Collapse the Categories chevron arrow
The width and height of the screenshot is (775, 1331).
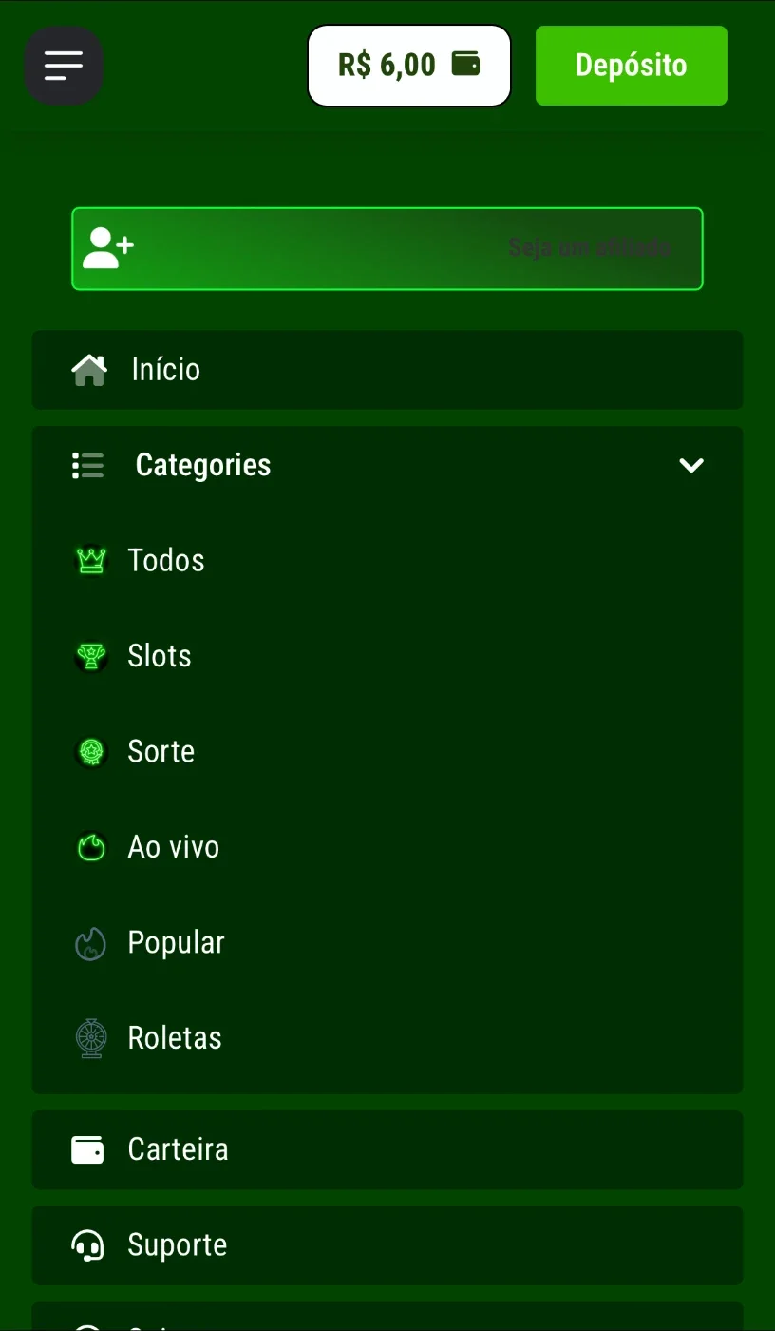(691, 465)
